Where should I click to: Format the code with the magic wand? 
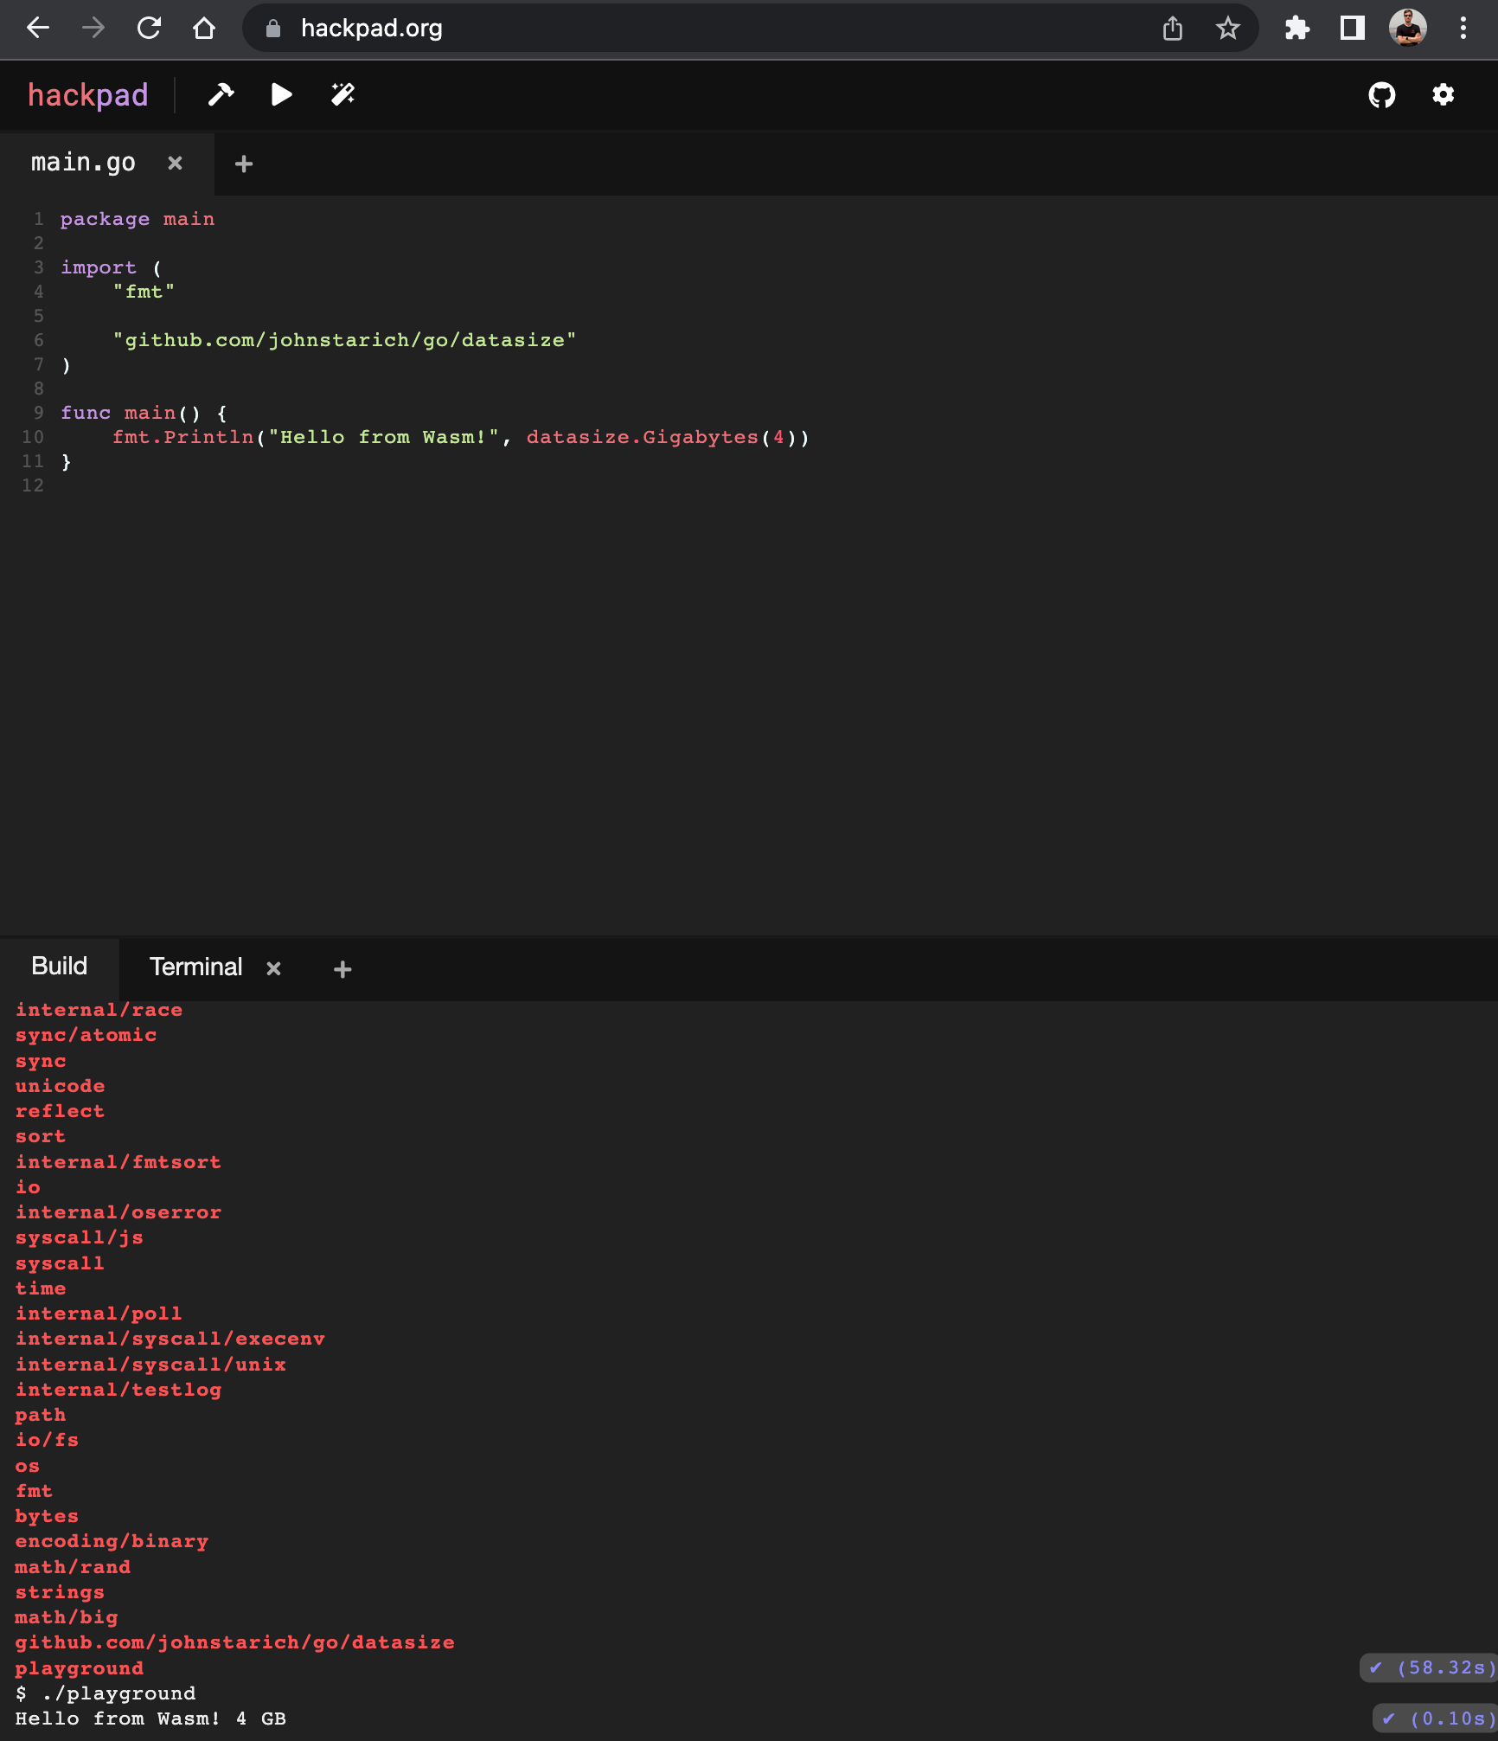pos(342,94)
